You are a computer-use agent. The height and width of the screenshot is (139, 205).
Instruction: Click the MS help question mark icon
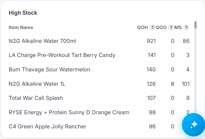point(186,28)
